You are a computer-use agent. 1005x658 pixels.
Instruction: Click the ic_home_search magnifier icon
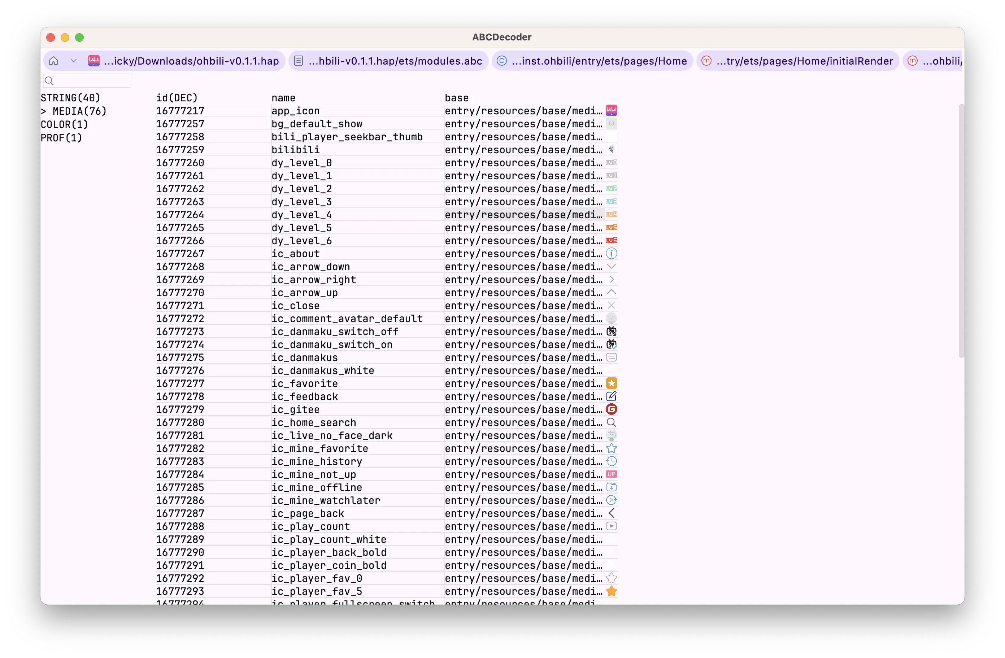611,422
